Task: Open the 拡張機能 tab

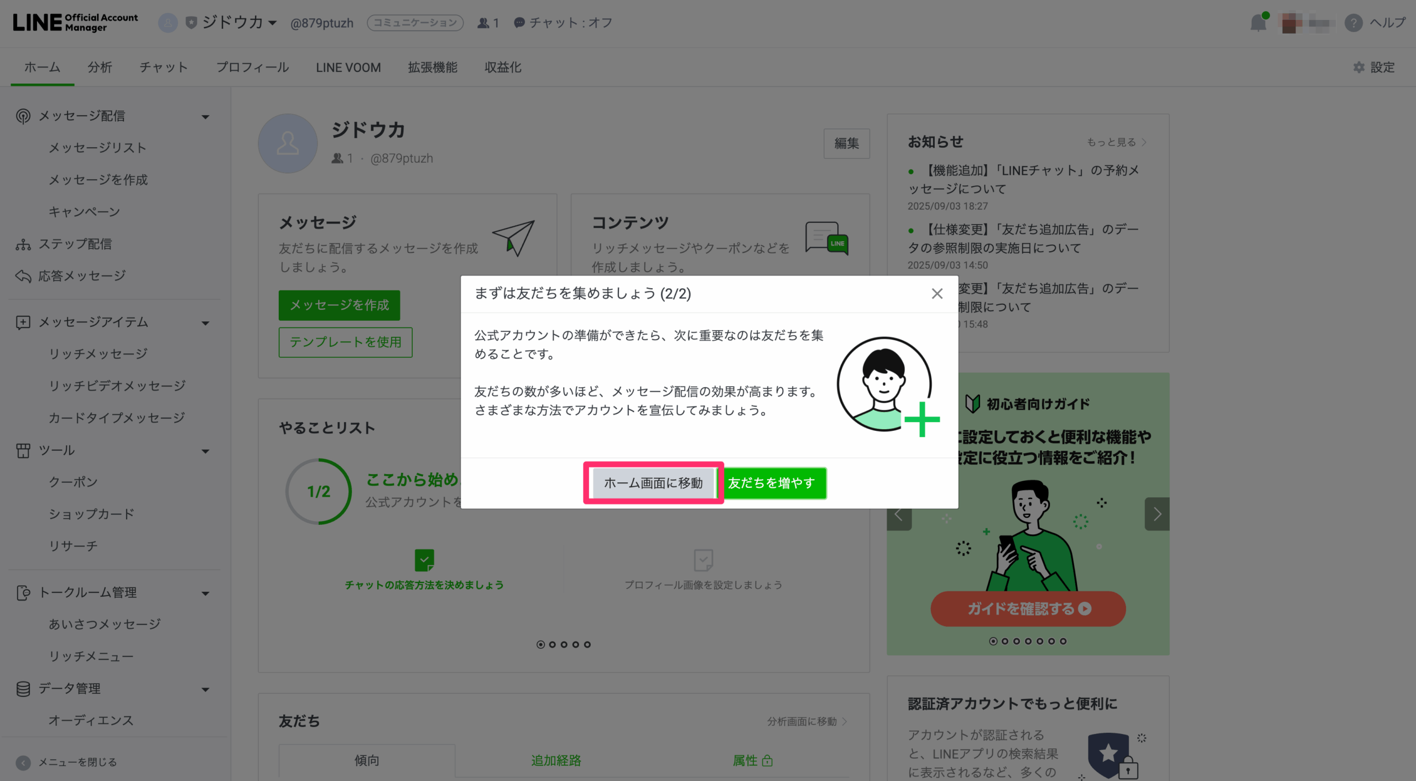Action: click(433, 67)
